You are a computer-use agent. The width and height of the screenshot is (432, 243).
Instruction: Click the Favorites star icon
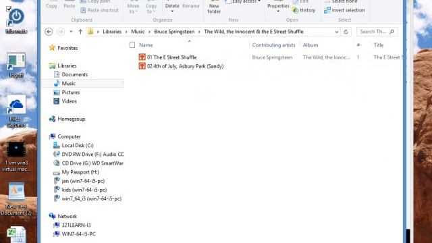[52, 48]
